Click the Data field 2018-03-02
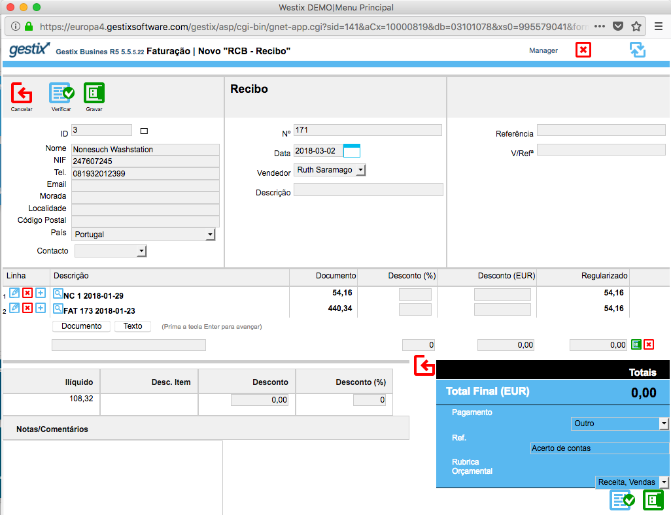This screenshot has height=515, width=671. (x=318, y=150)
